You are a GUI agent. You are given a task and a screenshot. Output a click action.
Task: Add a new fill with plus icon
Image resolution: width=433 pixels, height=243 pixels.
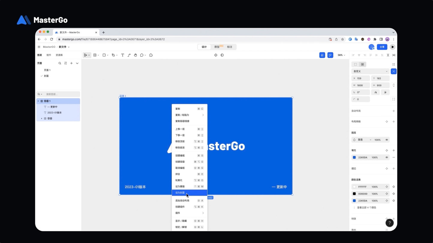coord(394,150)
